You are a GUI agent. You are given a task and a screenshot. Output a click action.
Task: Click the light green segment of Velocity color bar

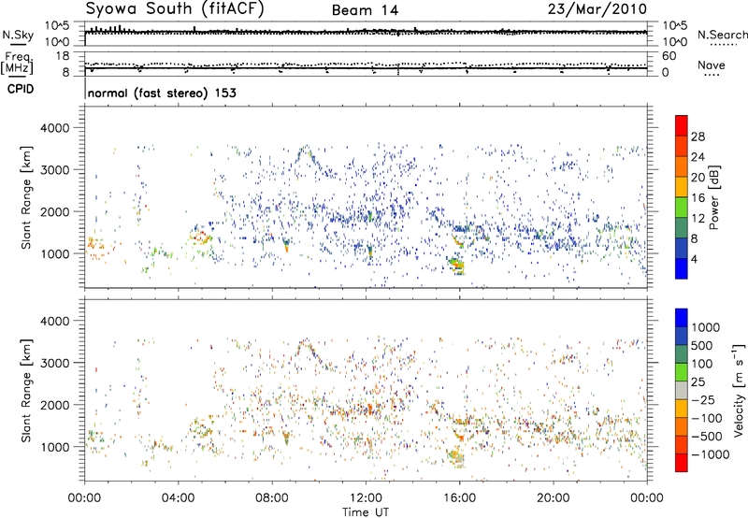(682, 372)
